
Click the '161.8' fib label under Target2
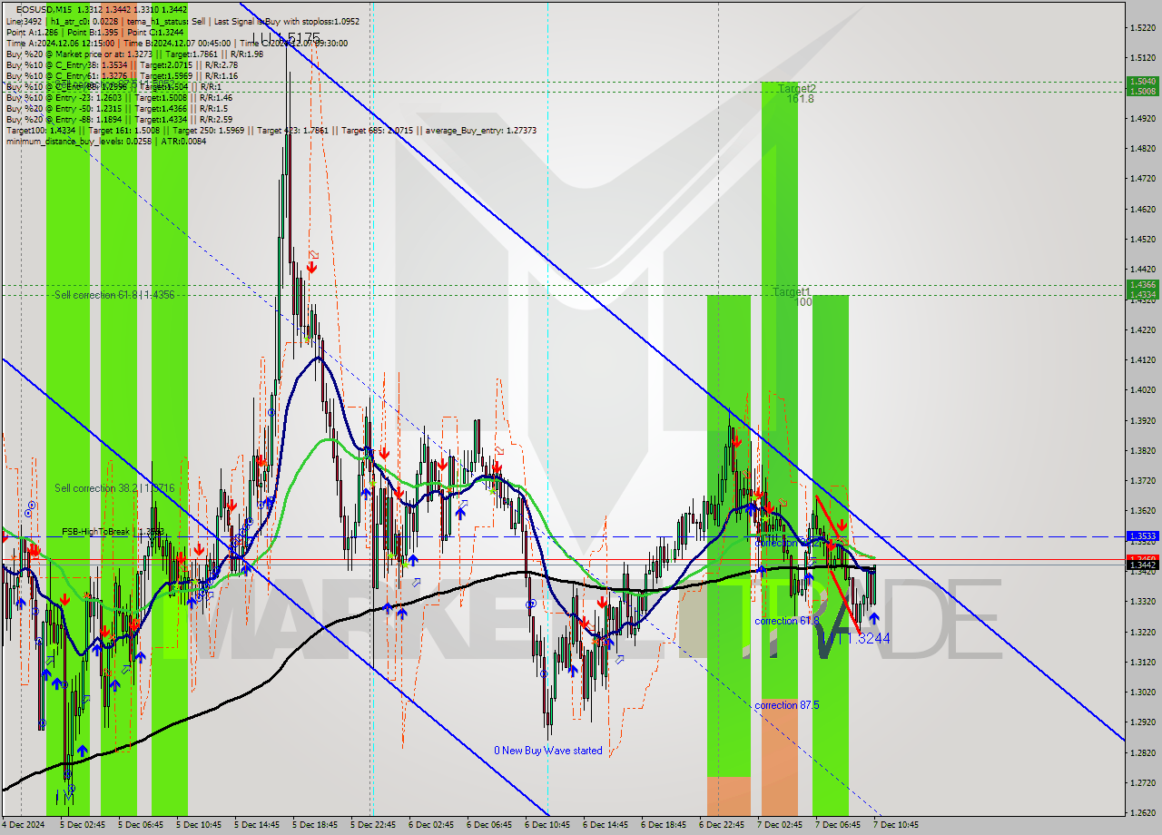(x=801, y=98)
